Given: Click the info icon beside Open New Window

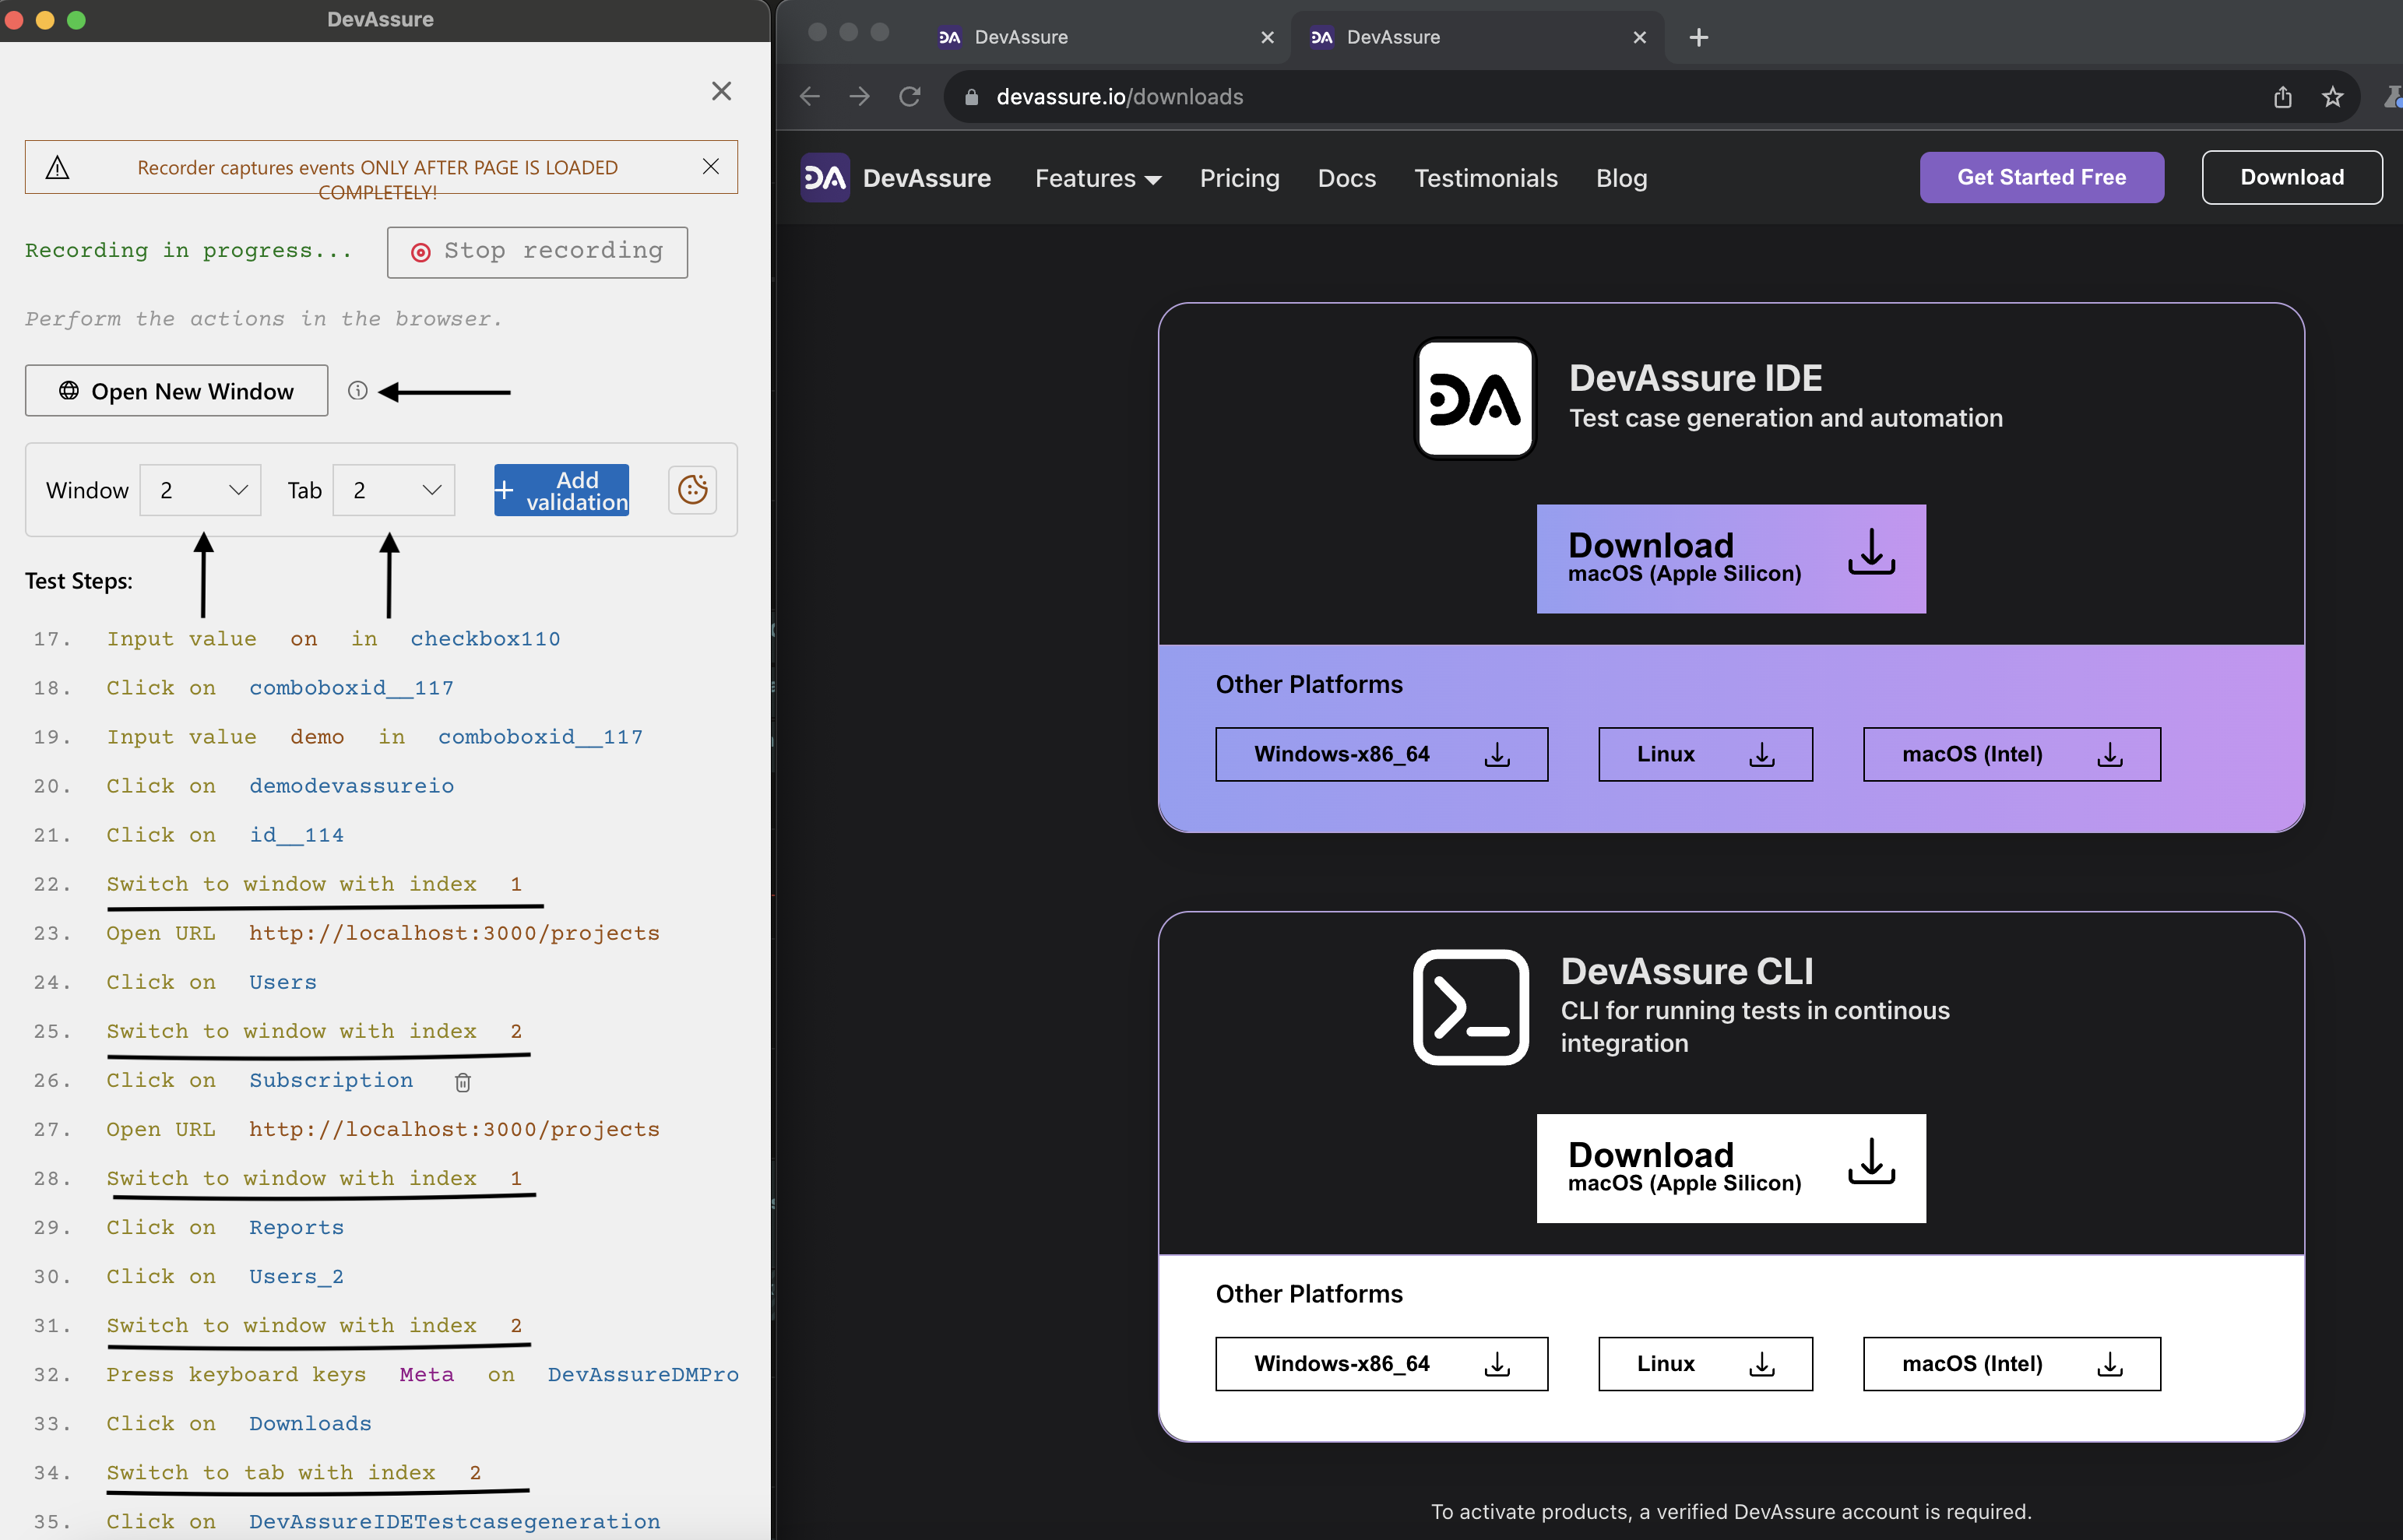Looking at the screenshot, I should [x=357, y=391].
